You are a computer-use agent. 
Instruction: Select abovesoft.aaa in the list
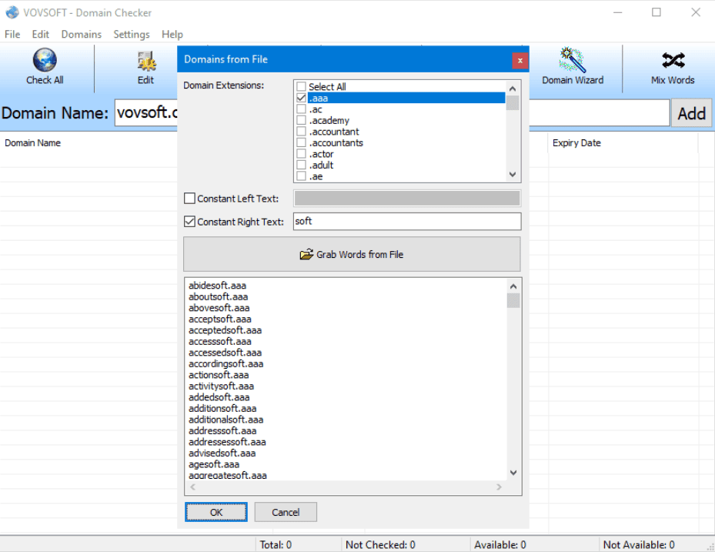click(x=219, y=308)
